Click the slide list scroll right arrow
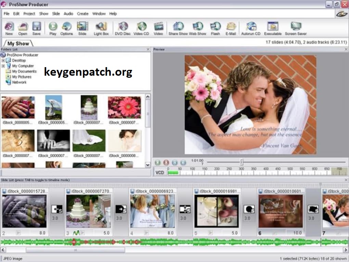 pos(346,250)
